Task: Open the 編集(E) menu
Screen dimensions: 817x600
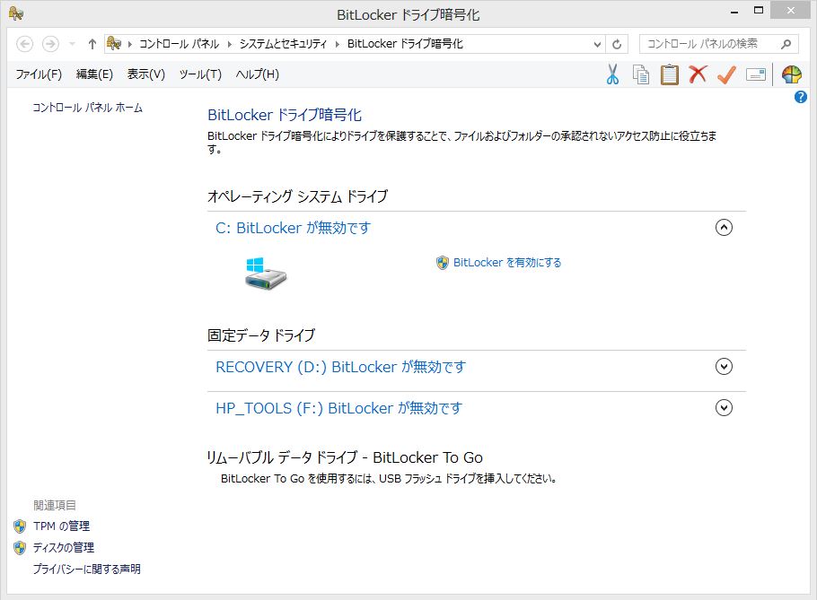Action: click(x=94, y=74)
